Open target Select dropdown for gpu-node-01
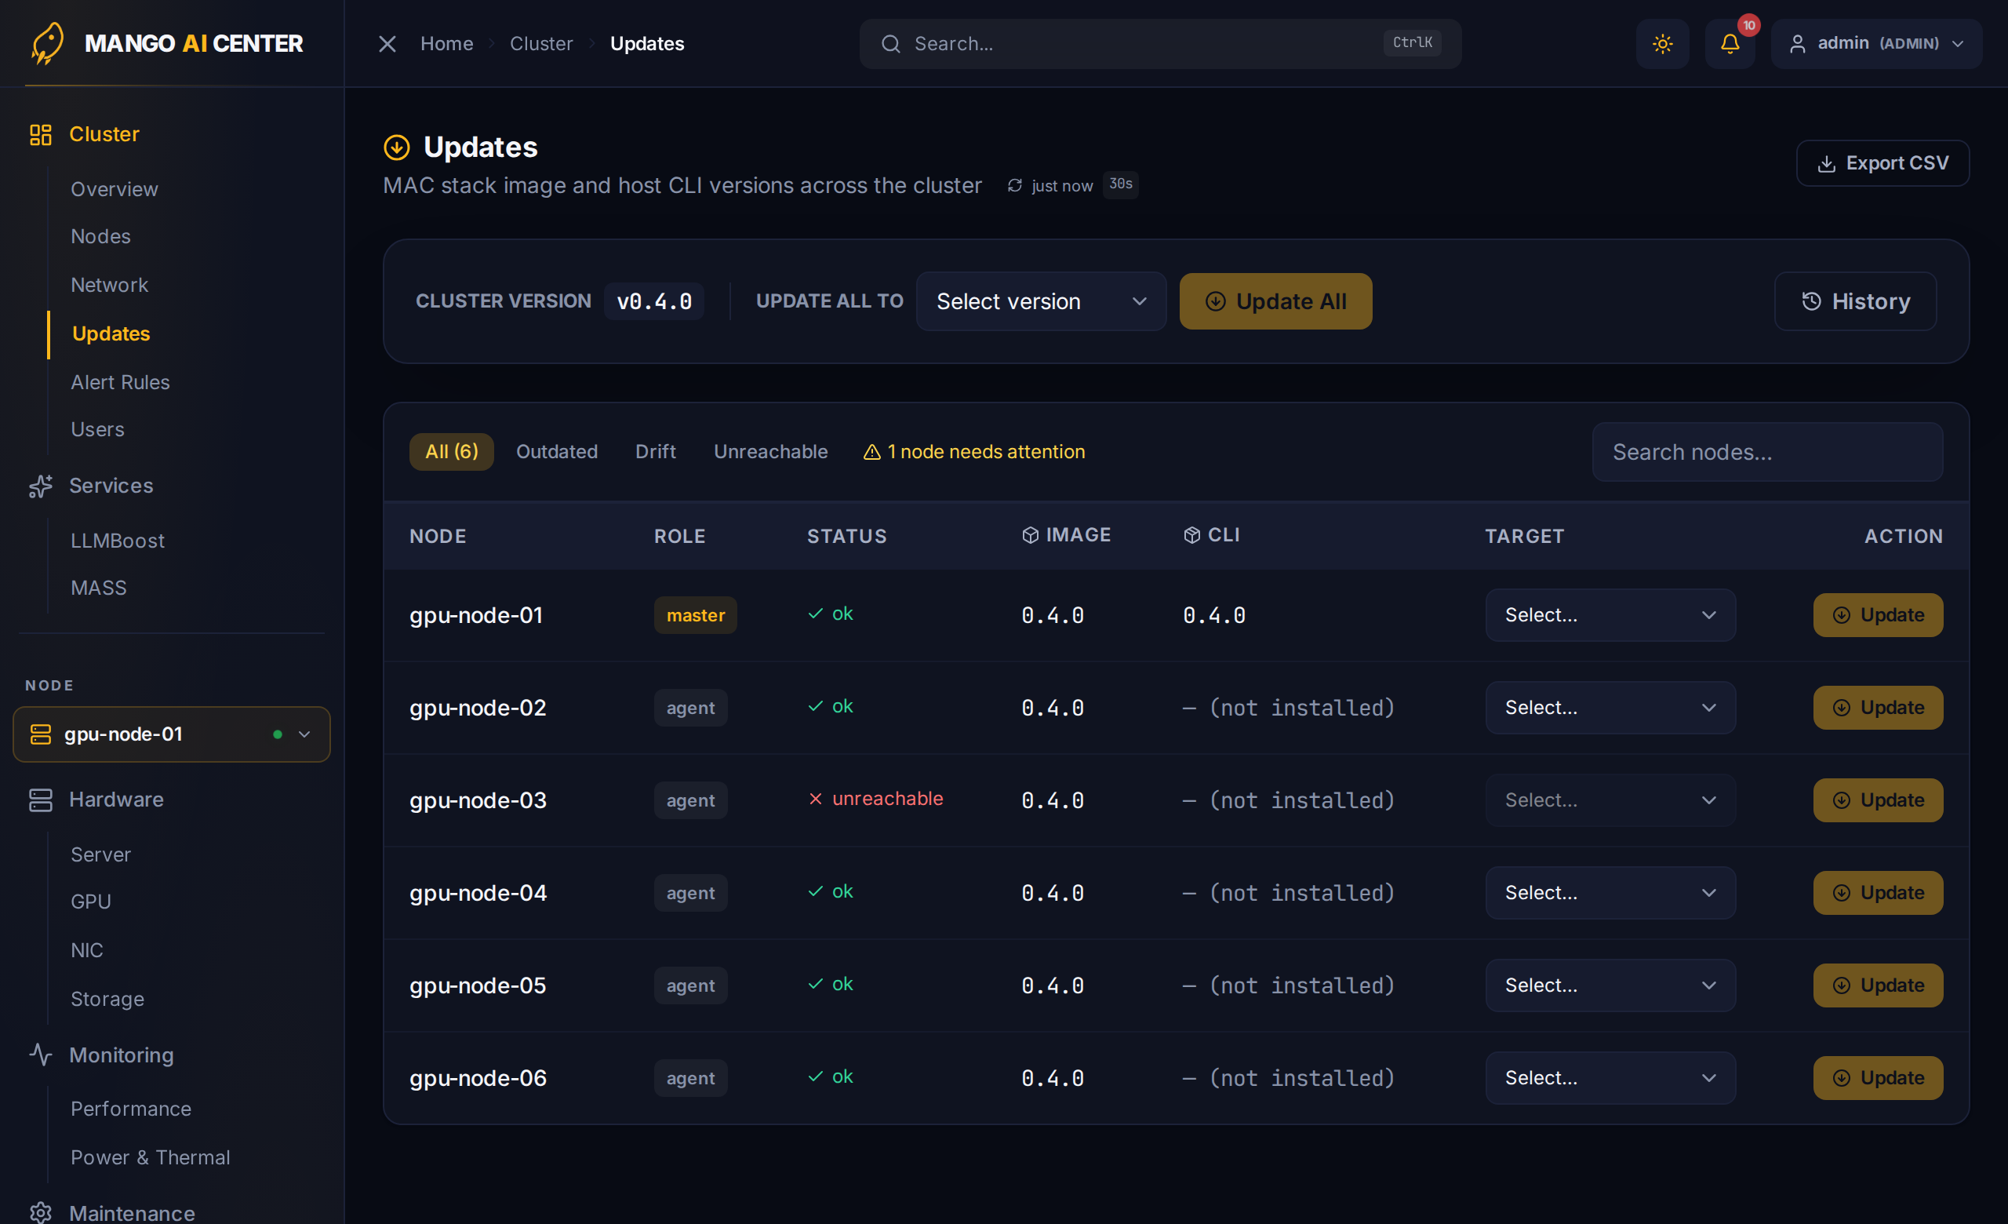The width and height of the screenshot is (2008, 1224). tap(1610, 615)
